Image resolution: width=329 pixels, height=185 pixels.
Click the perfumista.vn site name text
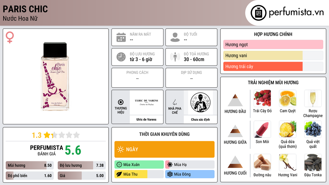(296, 13)
